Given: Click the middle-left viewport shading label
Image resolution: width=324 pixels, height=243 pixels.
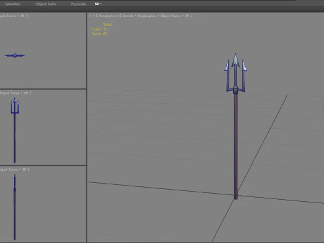Looking at the screenshot, I should click(16, 93).
